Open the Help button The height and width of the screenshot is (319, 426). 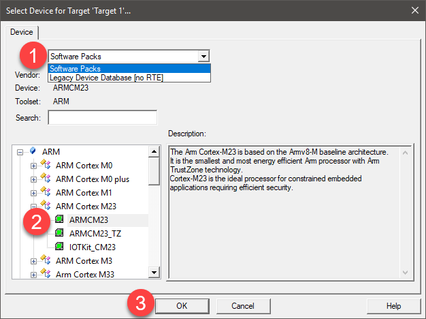tap(393, 306)
